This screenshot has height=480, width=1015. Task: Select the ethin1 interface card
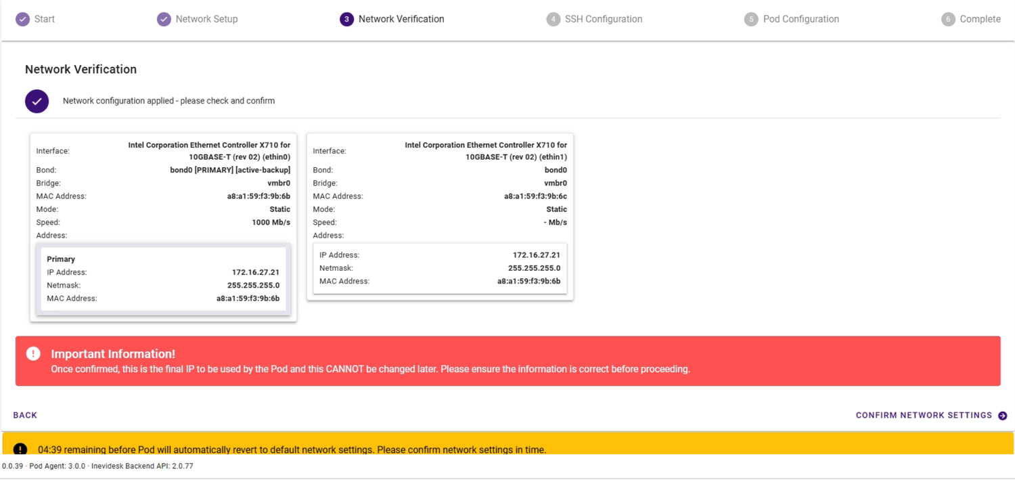point(440,217)
